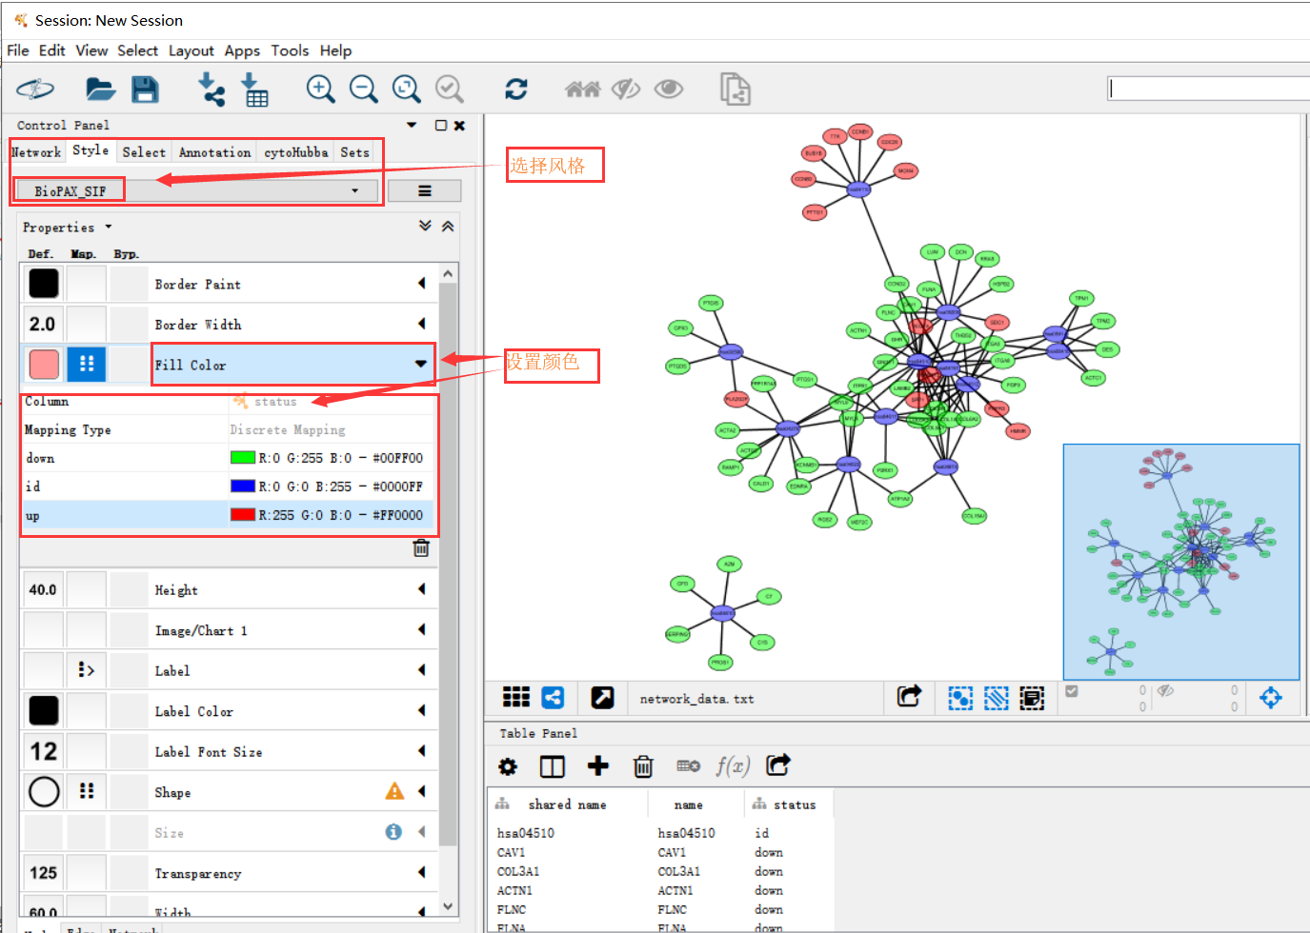Expand the Label Color property arrow
Image resolution: width=1310 pixels, height=933 pixels.
click(421, 710)
